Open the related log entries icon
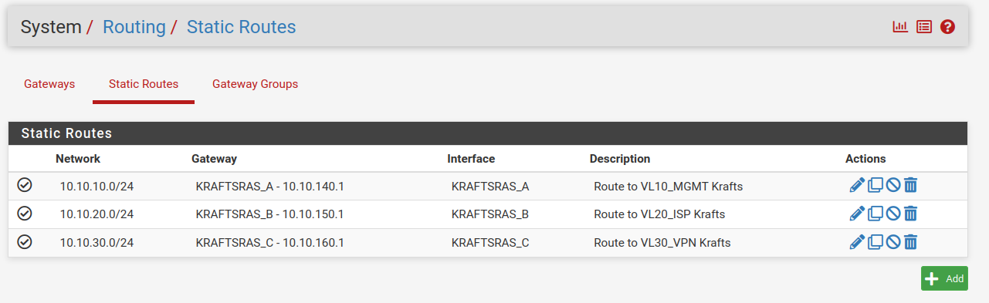Screen dimensions: 989x303 (924, 27)
